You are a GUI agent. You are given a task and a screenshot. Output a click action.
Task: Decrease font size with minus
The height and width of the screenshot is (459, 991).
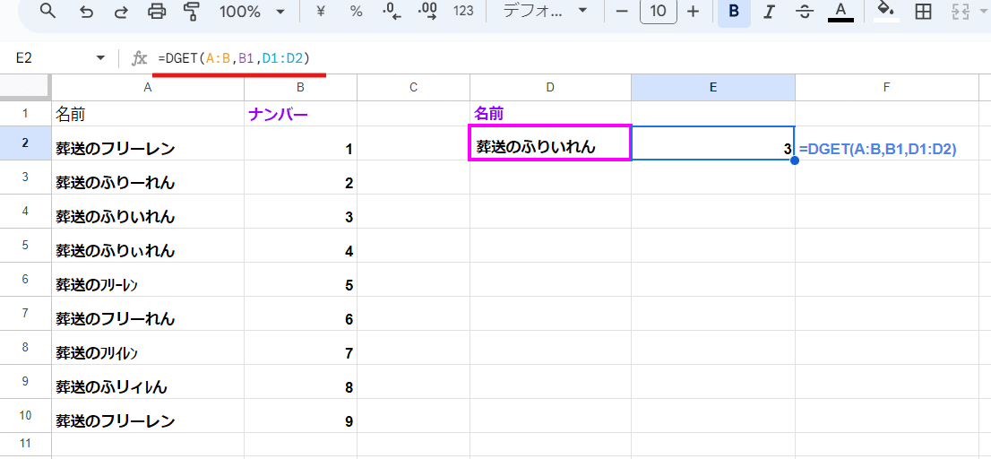(x=622, y=11)
